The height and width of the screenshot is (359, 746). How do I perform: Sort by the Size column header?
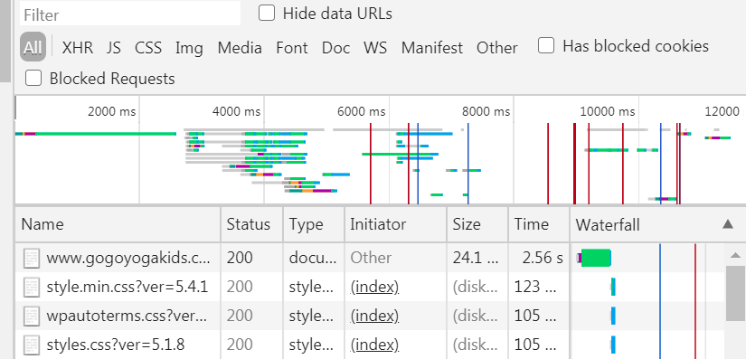[477, 224]
